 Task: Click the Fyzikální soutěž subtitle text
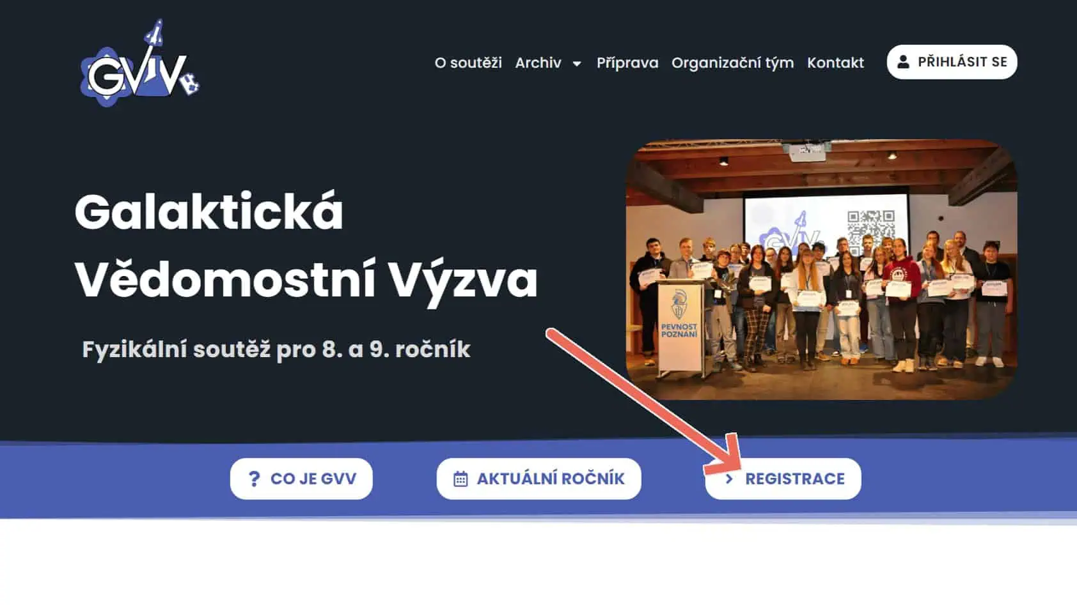click(x=276, y=349)
